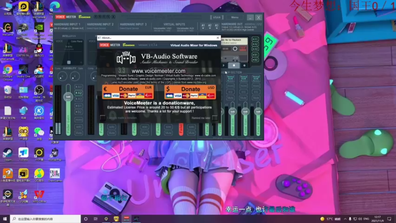Click the cassette recorder record button
Screen dimensions: 396x223
tap(244, 65)
